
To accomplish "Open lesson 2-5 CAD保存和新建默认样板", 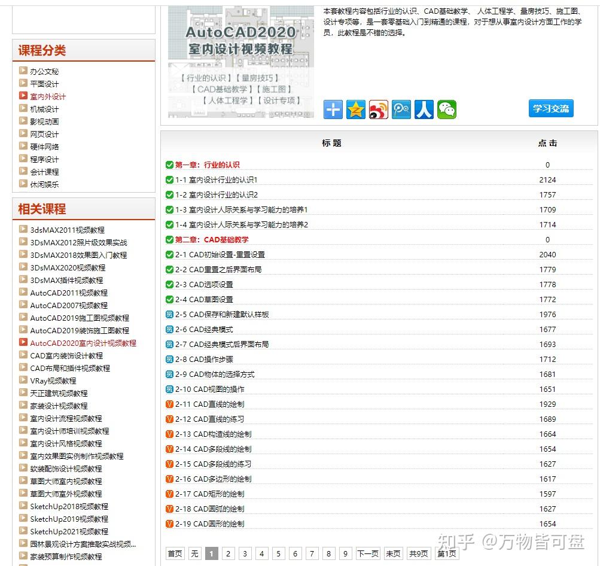I will tap(222, 314).
